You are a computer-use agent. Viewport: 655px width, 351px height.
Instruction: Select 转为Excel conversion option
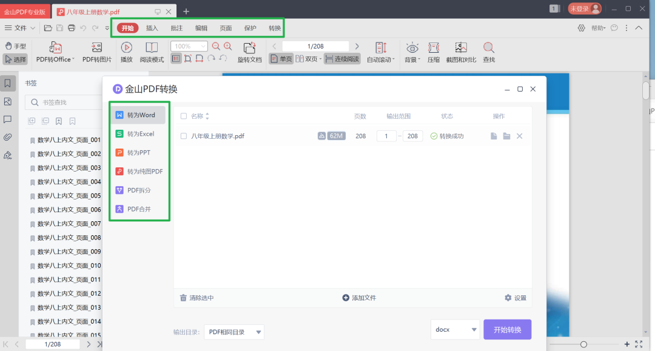138,133
